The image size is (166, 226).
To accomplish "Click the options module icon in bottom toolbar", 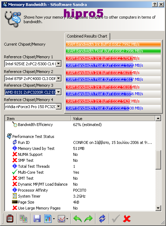I will coord(10,219).
